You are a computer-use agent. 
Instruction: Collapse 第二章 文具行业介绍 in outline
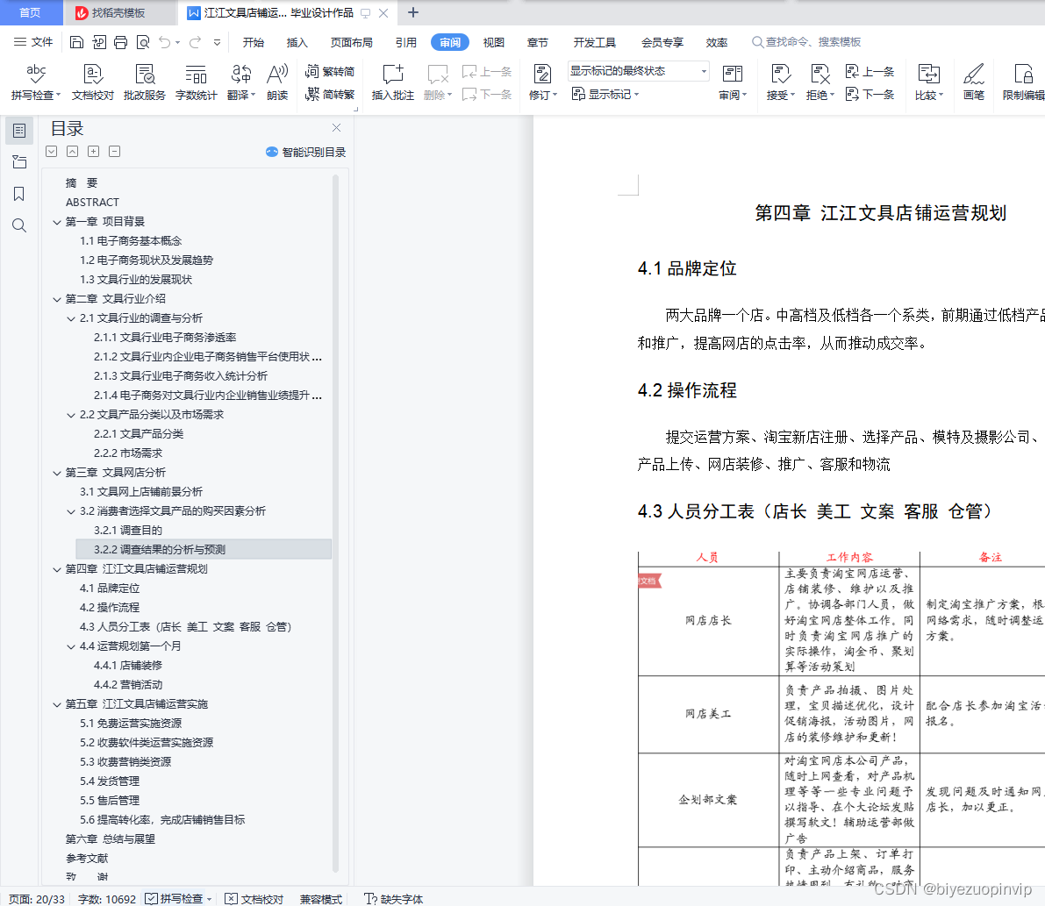tap(57, 299)
